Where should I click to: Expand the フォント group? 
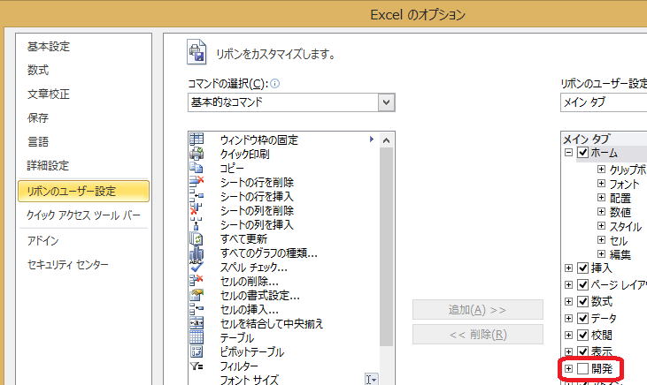(x=601, y=184)
